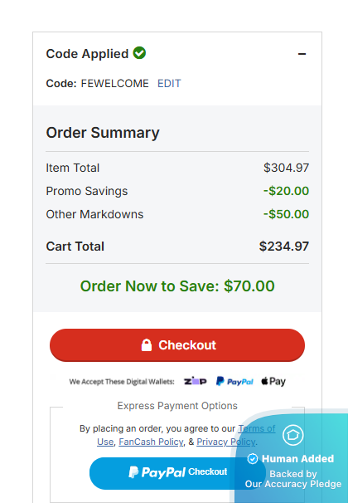The image size is (348, 503).
Task: Click the green code applied checkmark icon
Action: 139,53
